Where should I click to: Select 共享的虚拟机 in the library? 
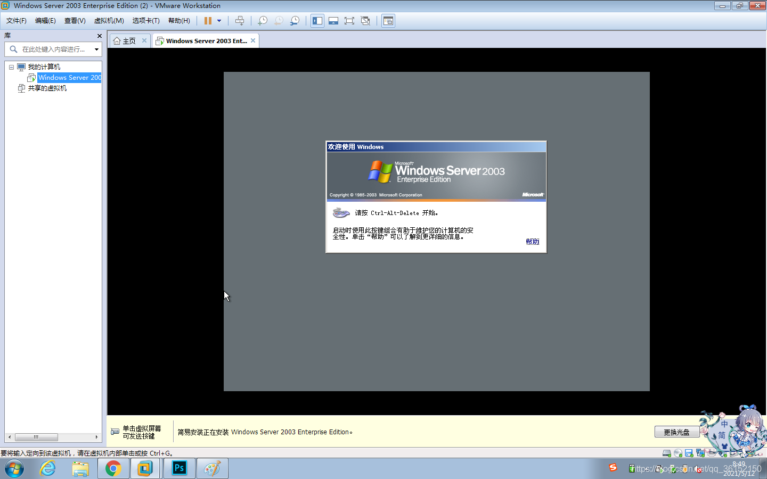(x=47, y=88)
